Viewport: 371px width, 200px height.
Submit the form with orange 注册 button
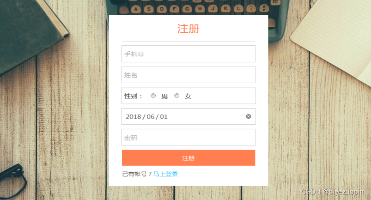189,158
